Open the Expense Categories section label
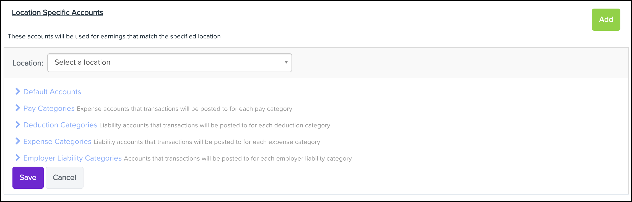This screenshot has width=632, height=202. click(57, 142)
